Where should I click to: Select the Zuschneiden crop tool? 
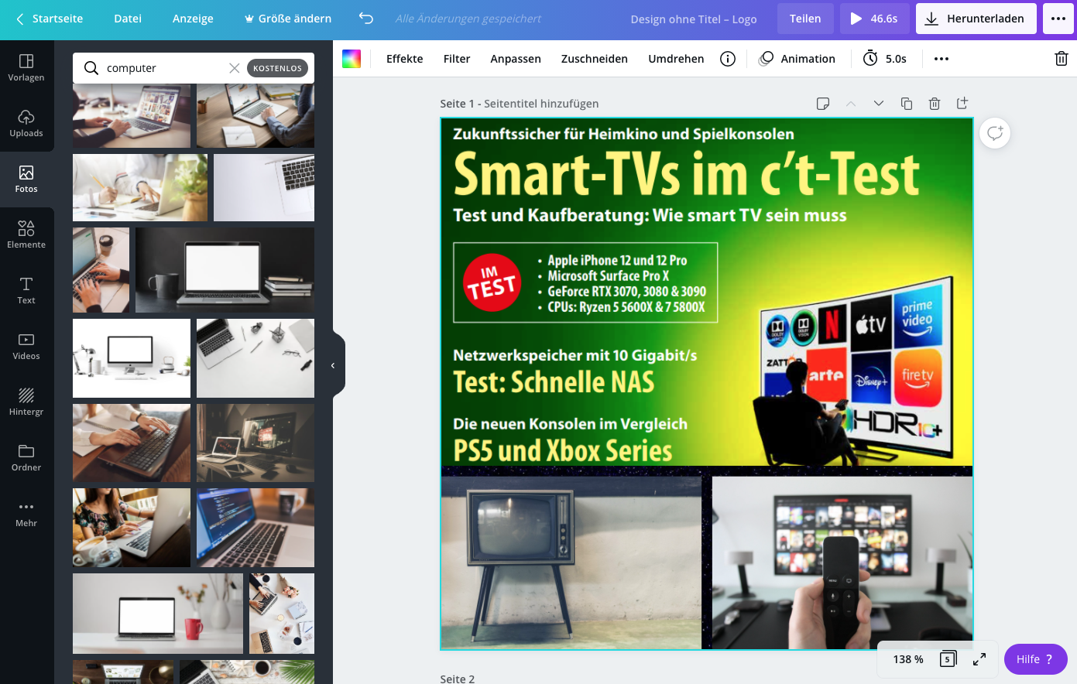tap(595, 59)
